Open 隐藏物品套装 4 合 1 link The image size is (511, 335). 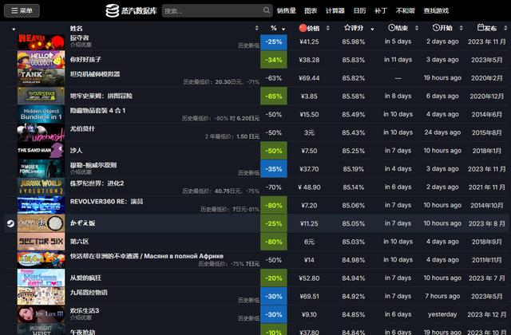(x=97, y=111)
